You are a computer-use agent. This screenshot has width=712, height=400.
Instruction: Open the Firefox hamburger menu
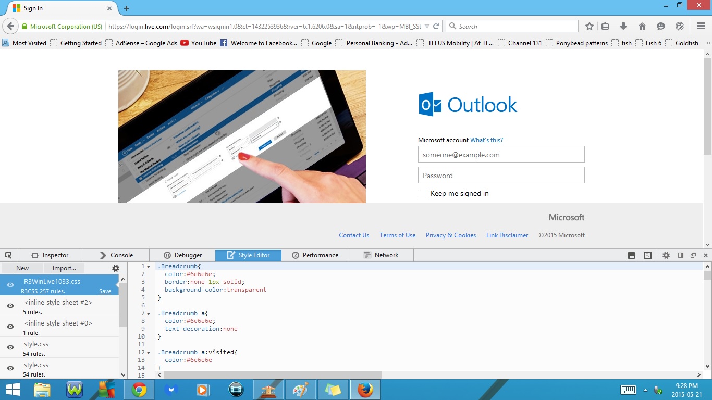701,26
